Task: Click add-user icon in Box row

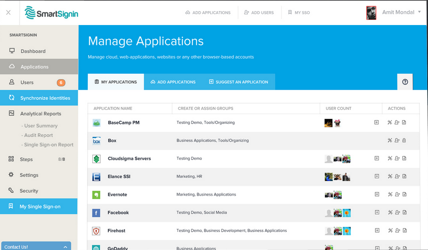Action: [x=397, y=140]
